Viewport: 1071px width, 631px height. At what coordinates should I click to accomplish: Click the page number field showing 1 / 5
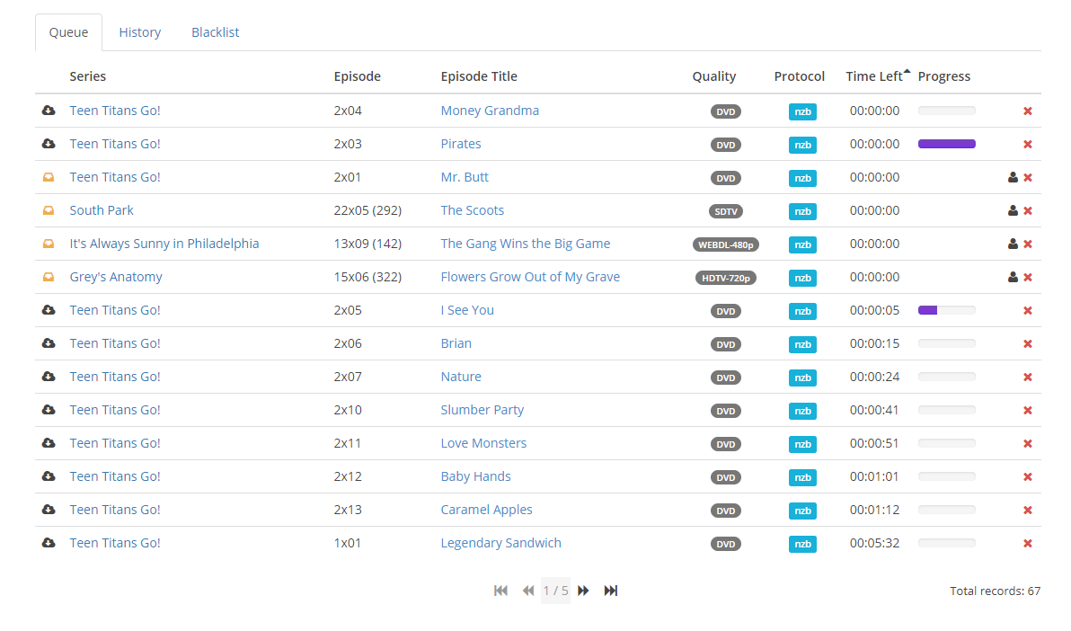(x=555, y=591)
